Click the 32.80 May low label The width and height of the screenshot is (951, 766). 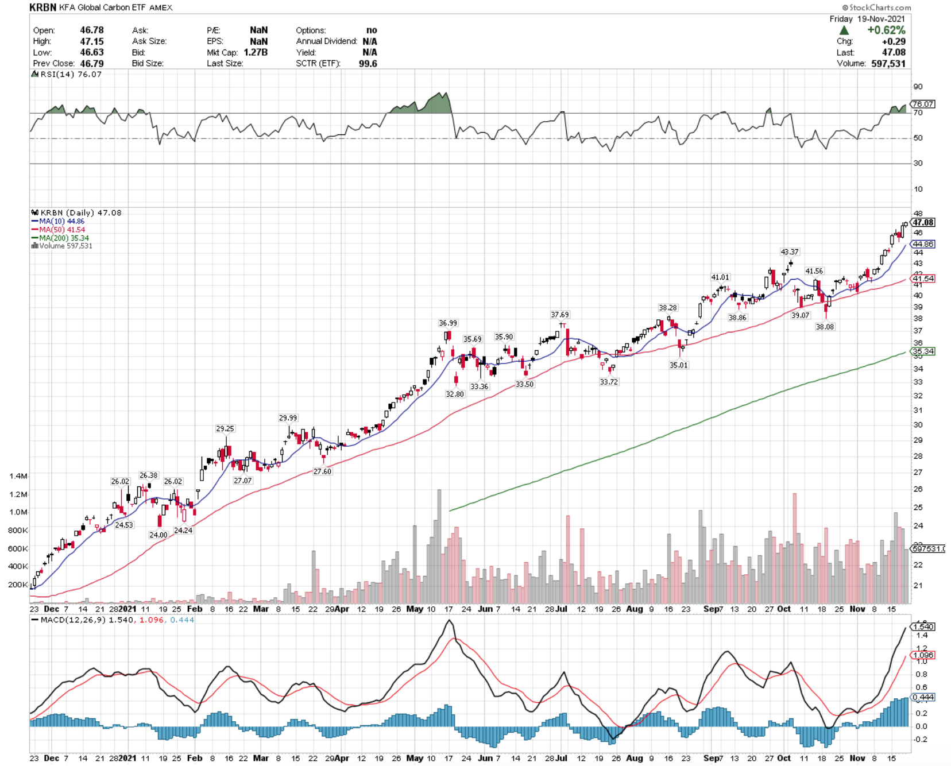pyautogui.click(x=455, y=394)
